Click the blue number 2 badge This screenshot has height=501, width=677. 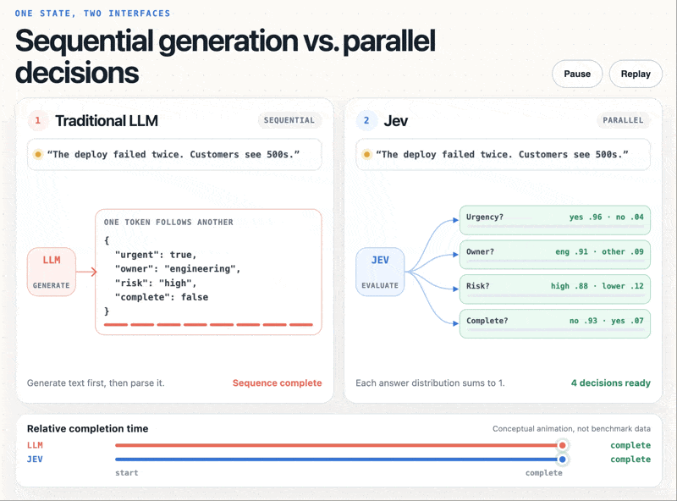(x=366, y=120)
